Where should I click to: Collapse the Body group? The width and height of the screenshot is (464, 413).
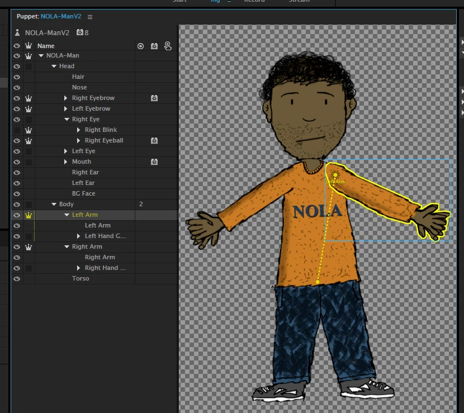click(54, 204)
